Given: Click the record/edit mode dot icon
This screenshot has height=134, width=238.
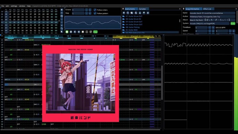Looking at the screenshot, I should click(x=83, y=32).
